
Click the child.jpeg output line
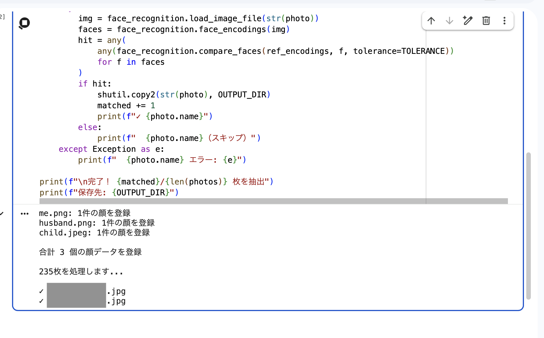coord(94,233)
